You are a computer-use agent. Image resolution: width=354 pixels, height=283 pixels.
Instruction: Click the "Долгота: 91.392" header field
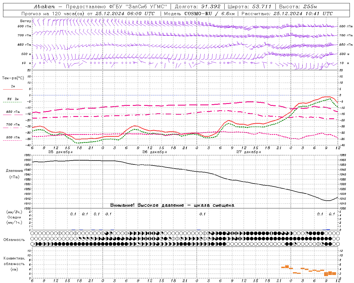click(198, 7)
